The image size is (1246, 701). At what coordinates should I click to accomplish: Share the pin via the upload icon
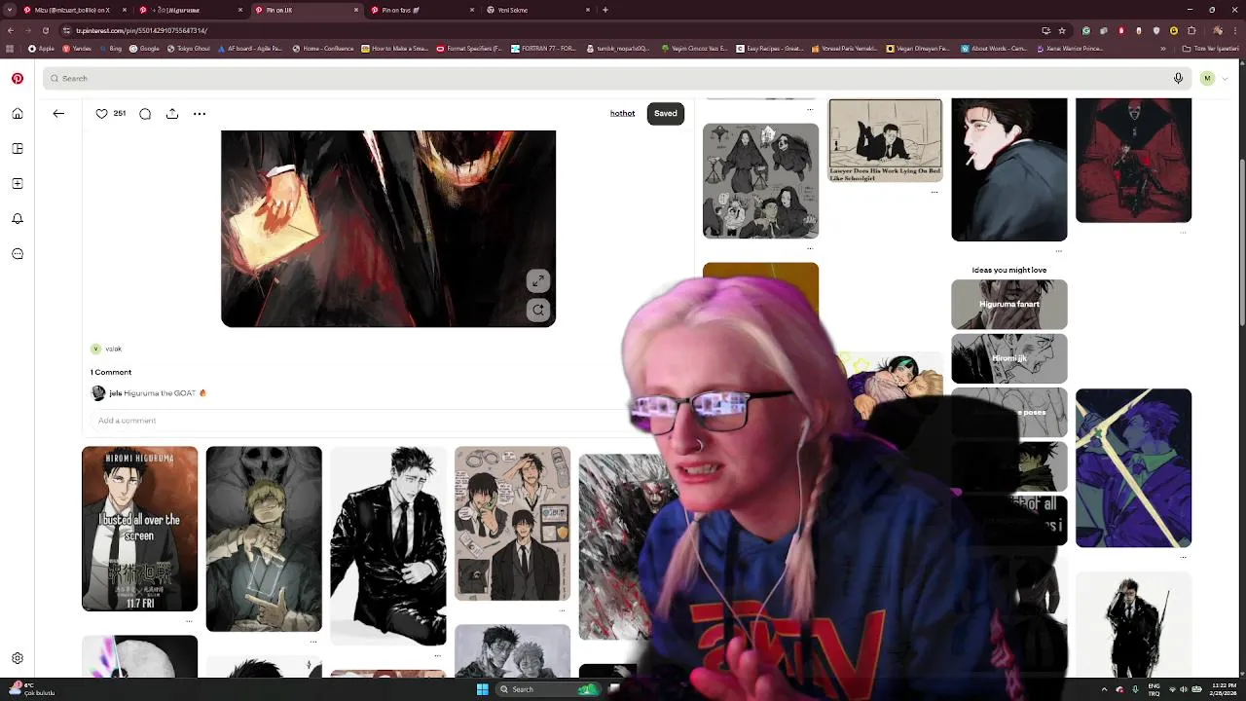click(x=172, y=114)
